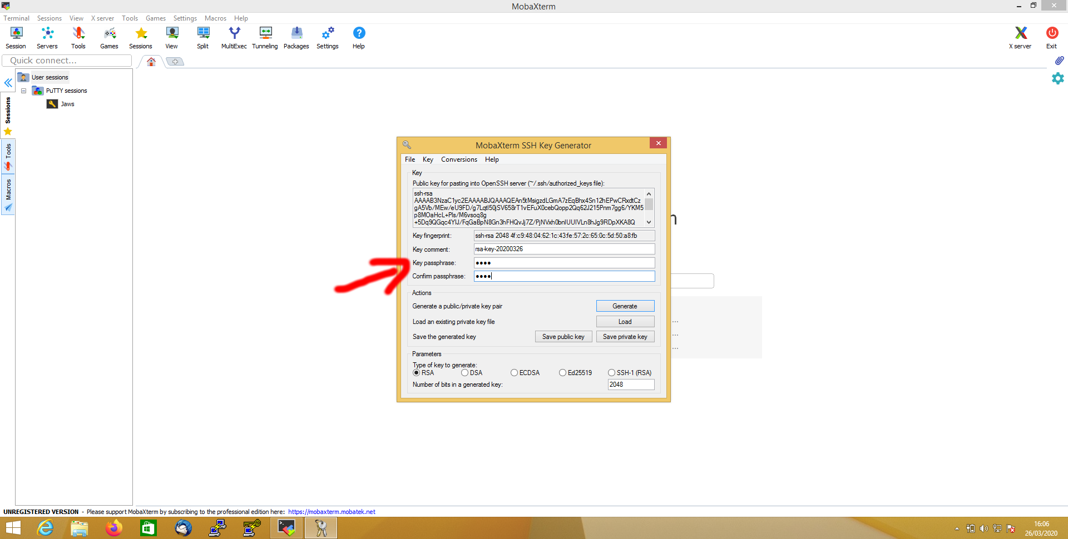
Task: Click the Confirm passphrase field
Action: (x=564, y=276)
